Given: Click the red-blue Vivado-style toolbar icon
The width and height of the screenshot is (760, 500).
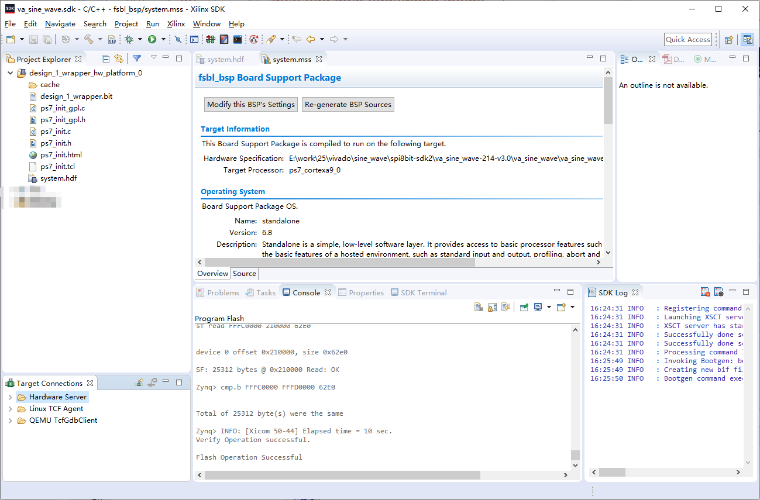Looking at the screenshot, I should pos(223,39).
